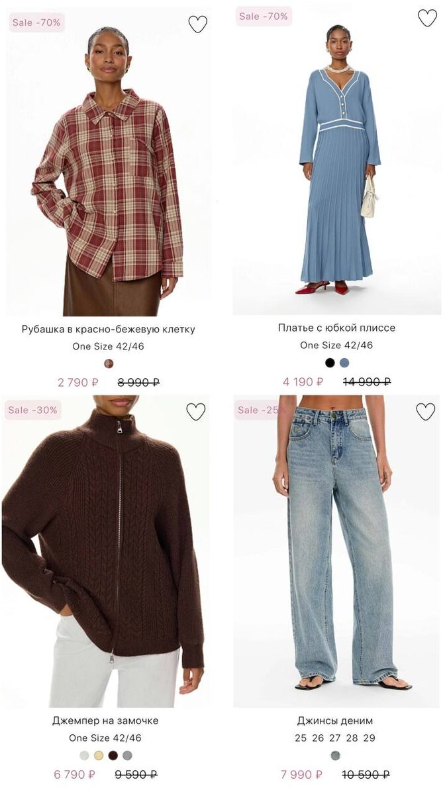View the wide-leg jeans product photo
Viewport: 447px width, 796px height.
(x=336, y=551)
